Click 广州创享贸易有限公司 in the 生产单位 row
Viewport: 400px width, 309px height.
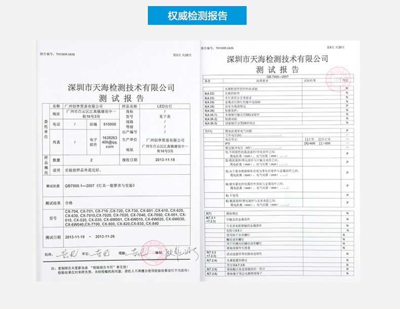click(x=165, y=140)
